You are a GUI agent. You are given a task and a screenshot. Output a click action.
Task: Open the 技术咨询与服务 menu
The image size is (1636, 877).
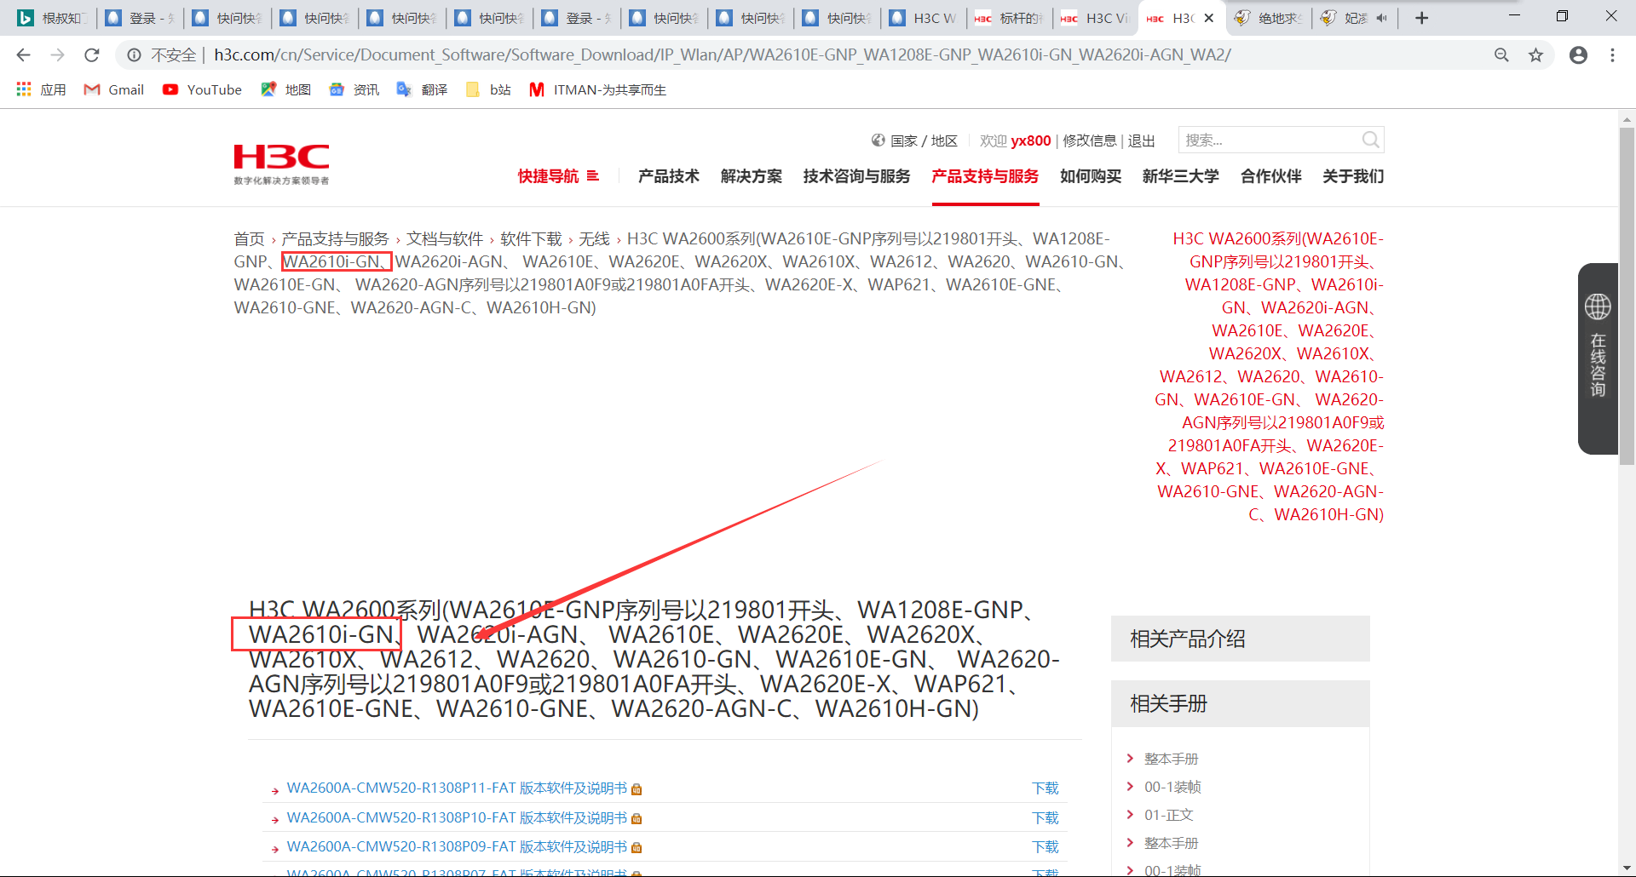[856, 176]
